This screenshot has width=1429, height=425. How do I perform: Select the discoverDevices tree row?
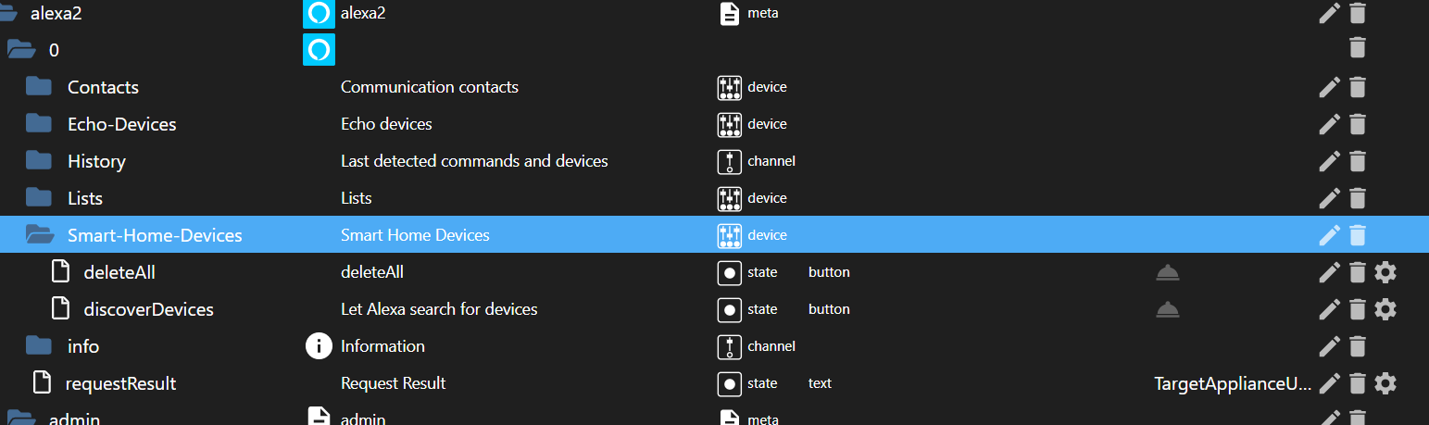click(714, 309)
